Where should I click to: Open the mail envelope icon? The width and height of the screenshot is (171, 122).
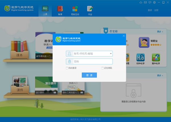tap(145, 2)
